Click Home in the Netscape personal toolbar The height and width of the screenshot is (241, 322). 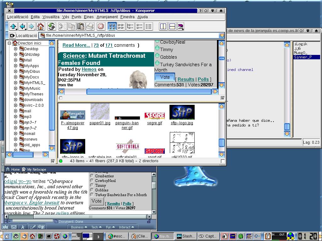(13, 169)
